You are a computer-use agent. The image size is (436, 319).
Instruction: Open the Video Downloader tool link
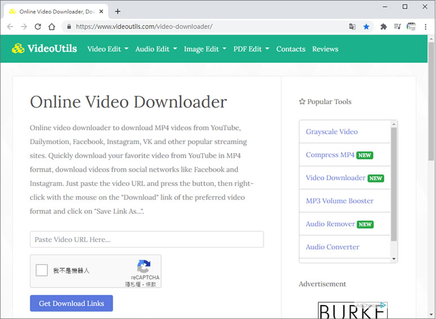pyautogui.click(x=336, y=178)
